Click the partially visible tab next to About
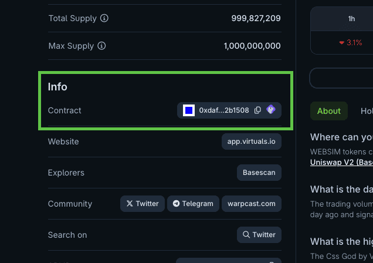Screen dimensions: 373x263 367,111
